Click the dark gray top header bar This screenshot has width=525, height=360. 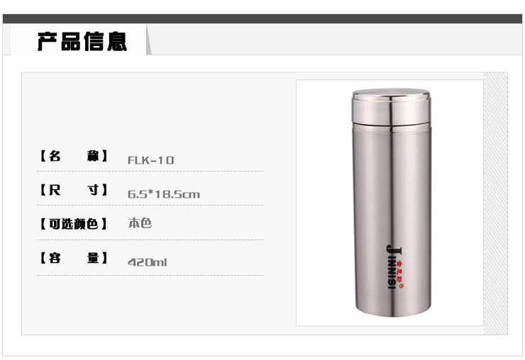tap(262, 18)
